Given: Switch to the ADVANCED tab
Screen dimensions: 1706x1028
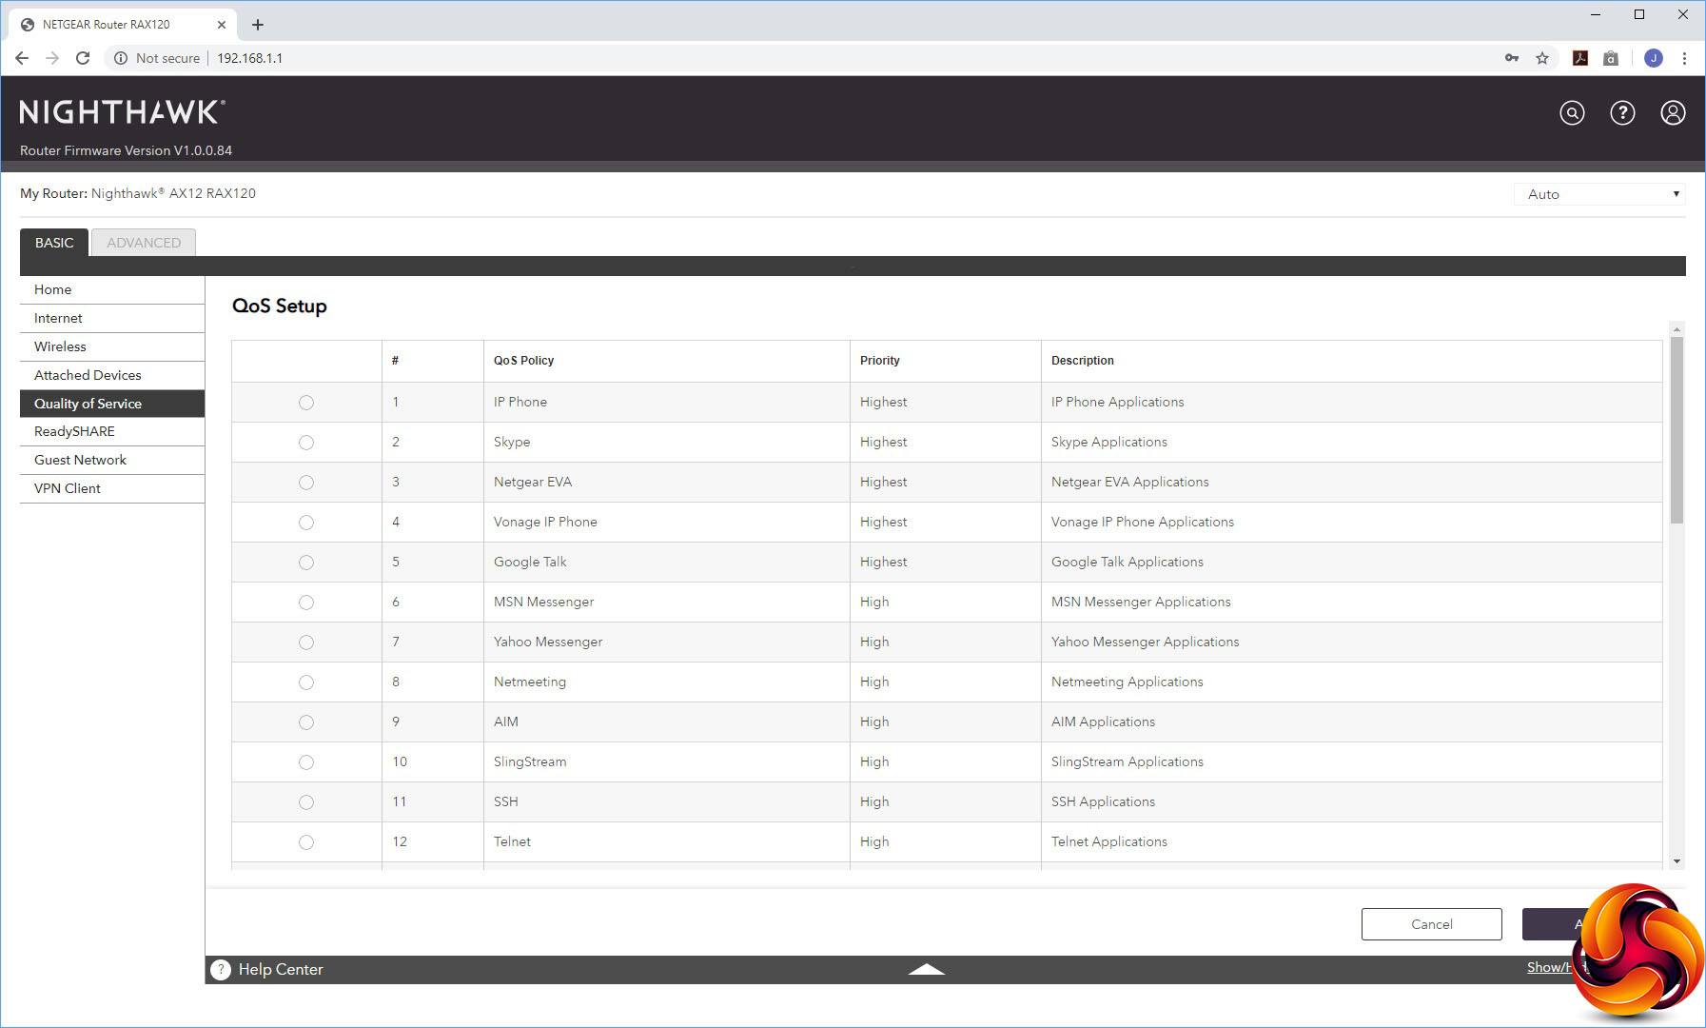Looking at the screenshot, I should (x=144, y=243).
